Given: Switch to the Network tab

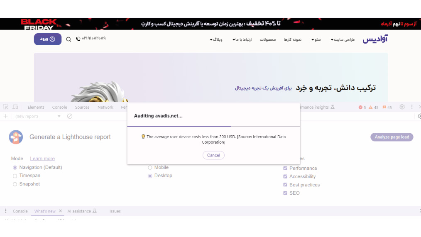Looking at the screenshot, I should 105,107.
